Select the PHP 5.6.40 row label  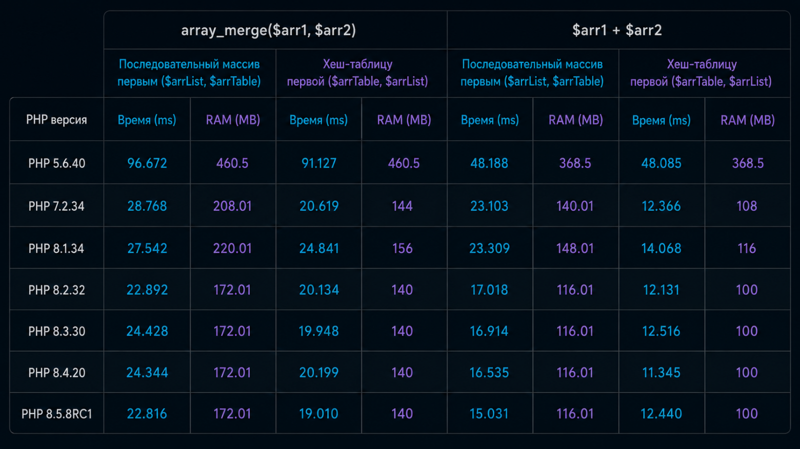(x=56, y=163)
